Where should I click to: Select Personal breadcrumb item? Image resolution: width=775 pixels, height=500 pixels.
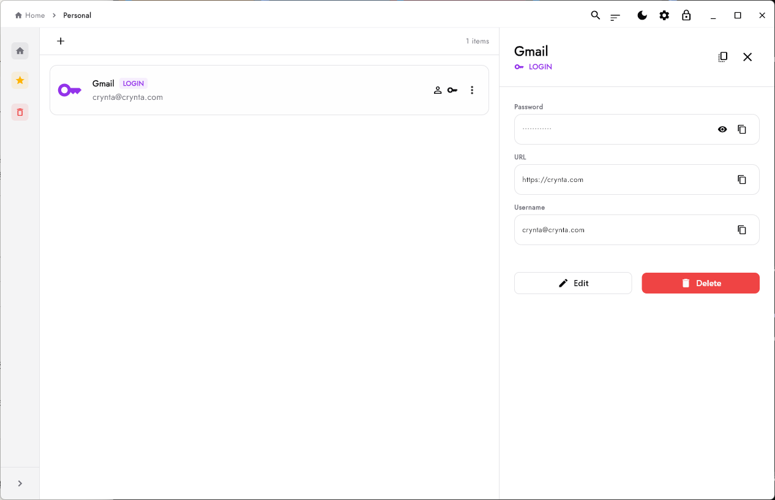77,15
